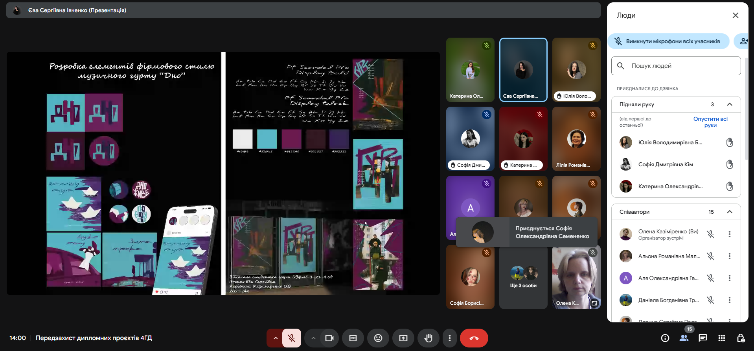The image size is (754, 351).
Task: Open more options for Олена Казіміренко
Action: (729, 234)
